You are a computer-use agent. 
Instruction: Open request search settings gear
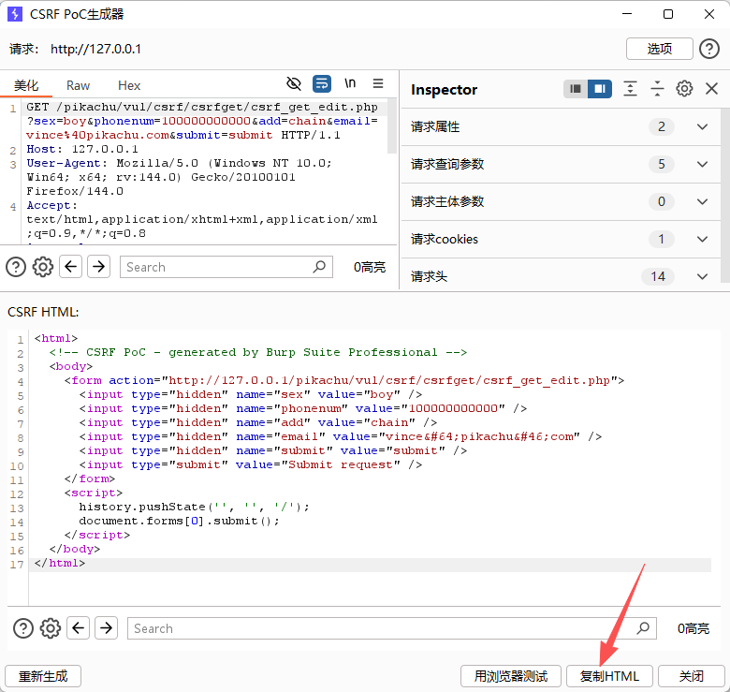tap(43, 267)
